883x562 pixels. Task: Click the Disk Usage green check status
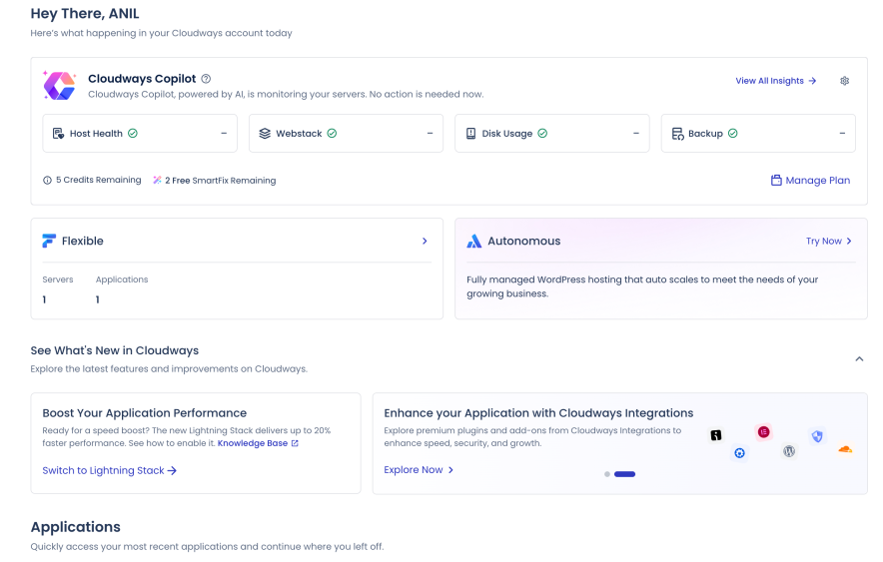pyautogui.click(x=542, y=134)
